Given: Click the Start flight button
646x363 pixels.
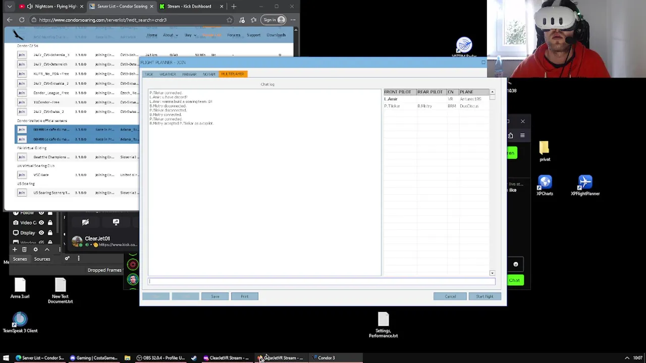Looking at the screenshot, I should click(x=484, y=296).
